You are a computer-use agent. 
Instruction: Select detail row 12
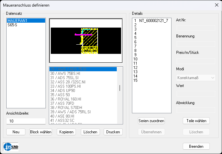click(x=152, y=68)
